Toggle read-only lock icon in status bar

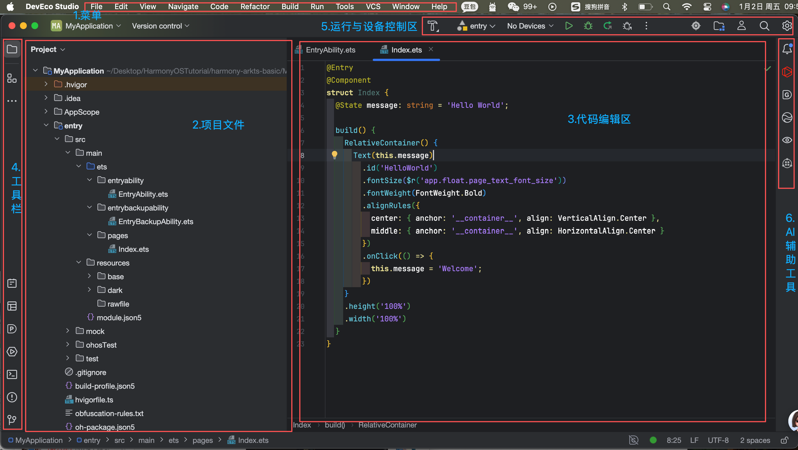[x=785, y=440]
